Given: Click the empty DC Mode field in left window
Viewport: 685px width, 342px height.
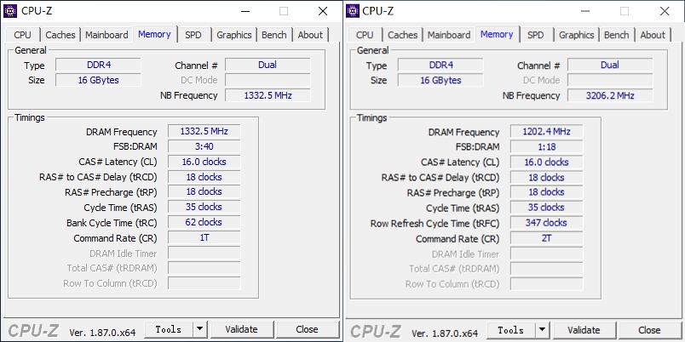Looking at the screenshot, I should click(x=268, y=80).
